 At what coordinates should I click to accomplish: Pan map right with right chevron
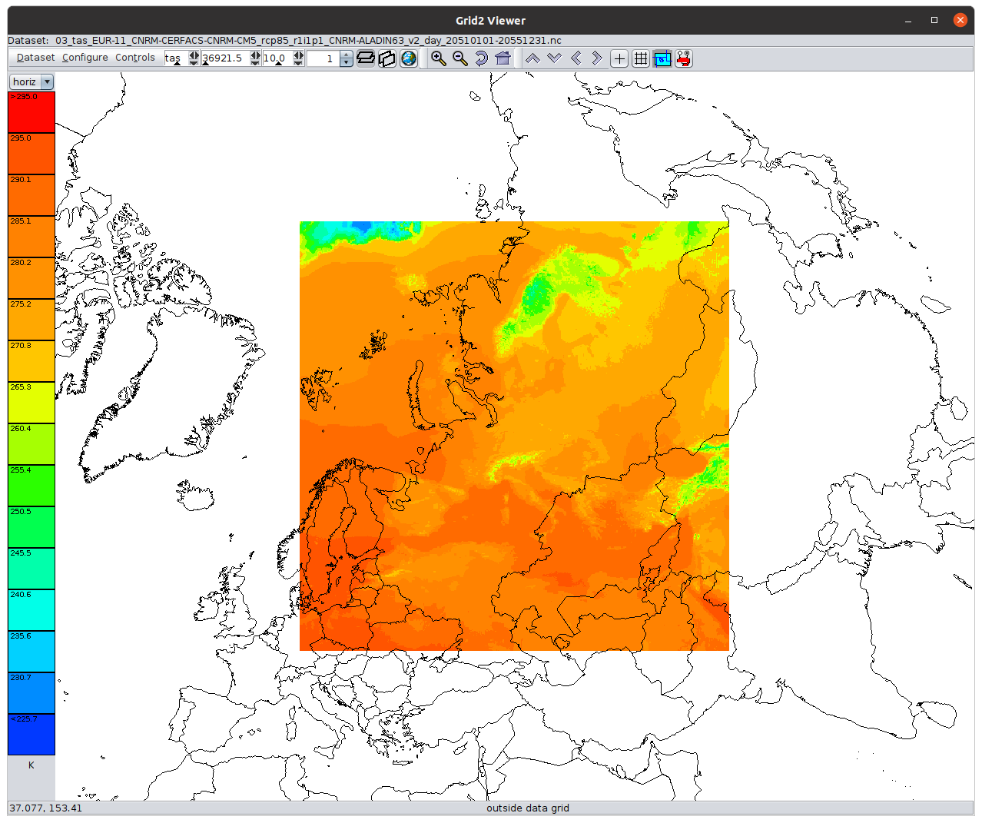click(x=597, y=58)
